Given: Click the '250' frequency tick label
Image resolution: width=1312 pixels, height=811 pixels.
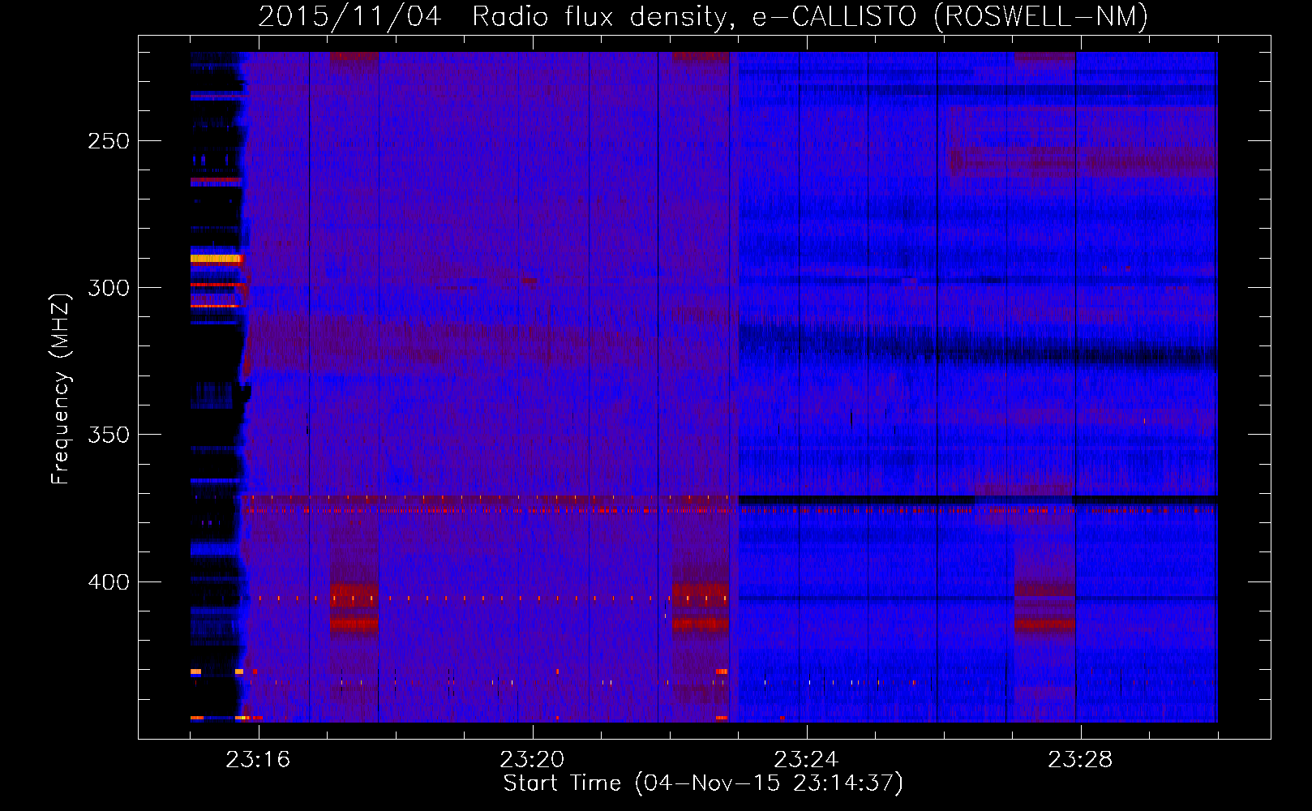Looking at the screenshot, I should [109, 141].
